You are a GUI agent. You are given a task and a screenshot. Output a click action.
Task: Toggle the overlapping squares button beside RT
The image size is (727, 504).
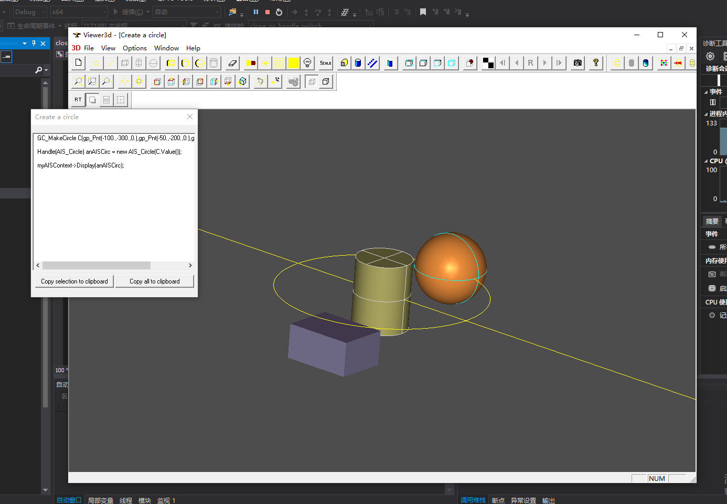click(x=92, y=100)
